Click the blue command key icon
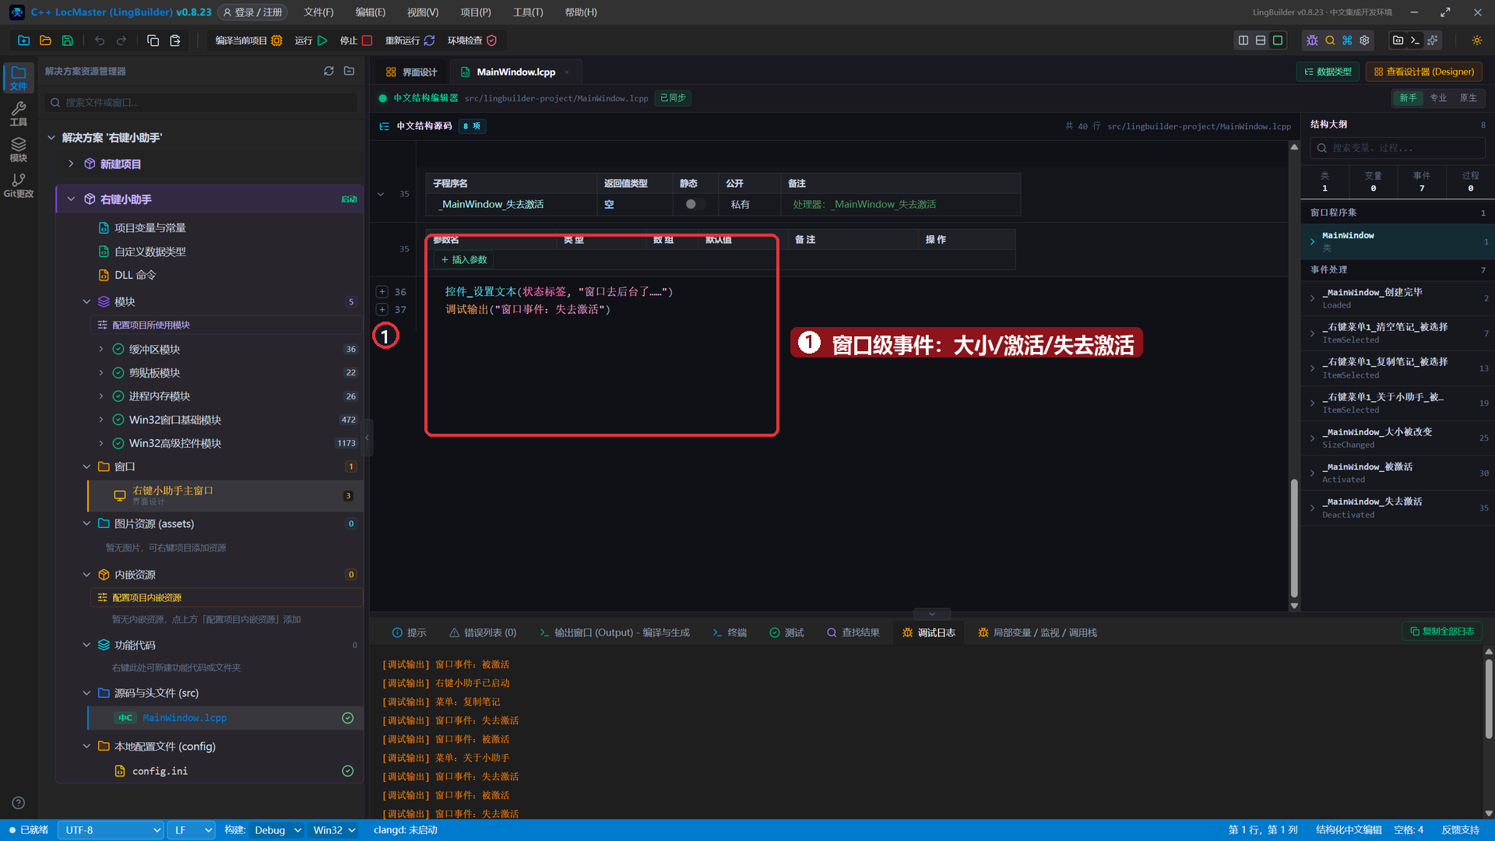The image size is (1495, 841). pos(1347,40)
